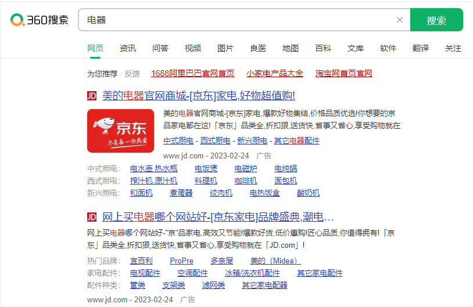Open the 中式厨电 link under description

[x=178, y=140]
